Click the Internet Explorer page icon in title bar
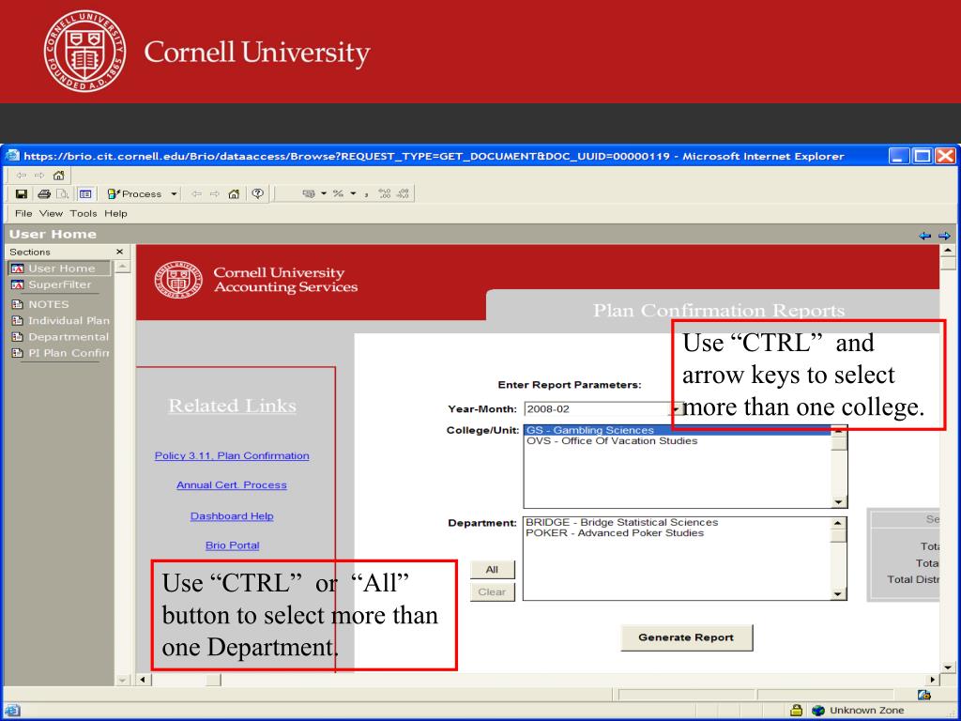 pos(12,156)
